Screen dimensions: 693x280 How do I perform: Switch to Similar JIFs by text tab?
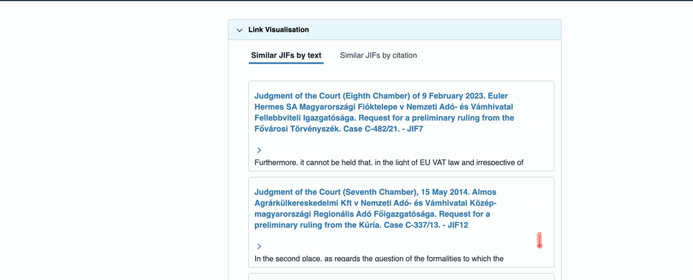[x=286, y=55]
